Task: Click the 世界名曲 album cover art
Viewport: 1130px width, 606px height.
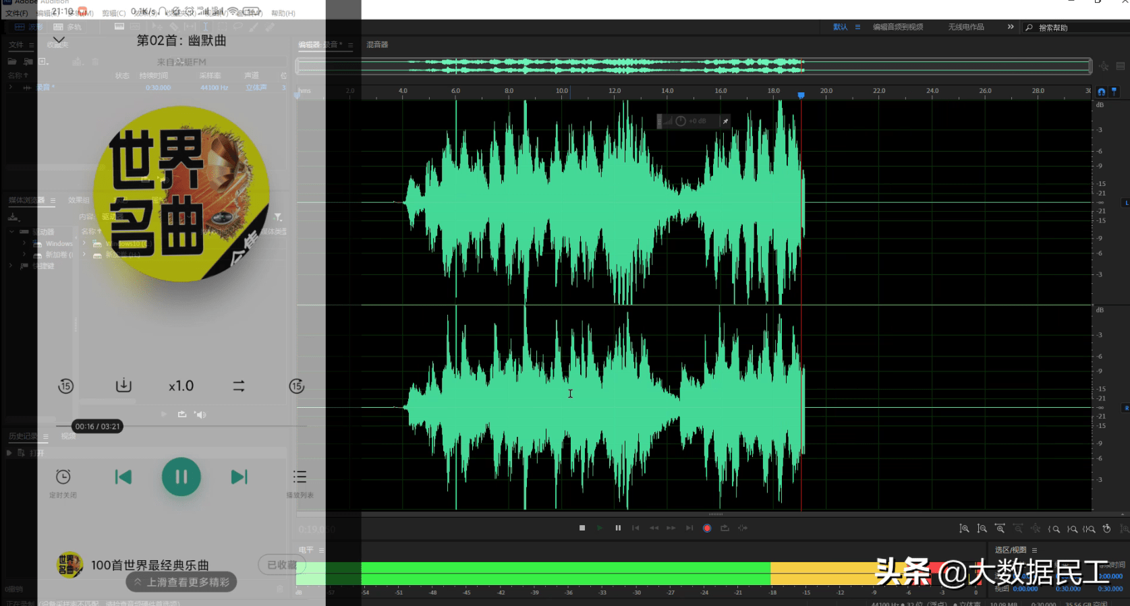Action: point(181,194)
